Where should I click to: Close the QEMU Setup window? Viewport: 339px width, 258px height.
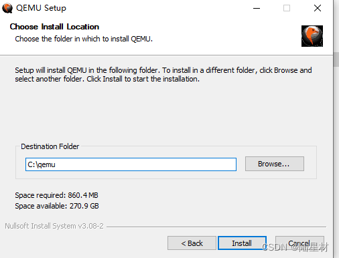click(318, 9)
